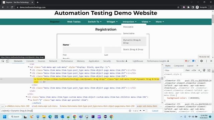Collapse the a wpr-menu-item wpr-pointer-item node

pos(29,100)
